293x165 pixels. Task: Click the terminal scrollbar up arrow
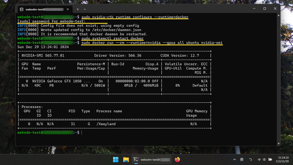[279, 15]
